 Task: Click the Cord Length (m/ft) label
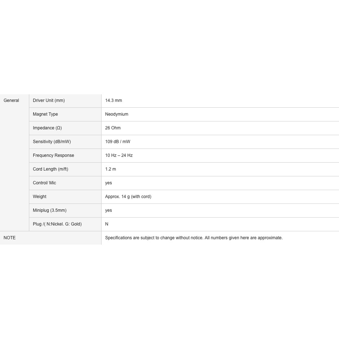coord(51,169)
